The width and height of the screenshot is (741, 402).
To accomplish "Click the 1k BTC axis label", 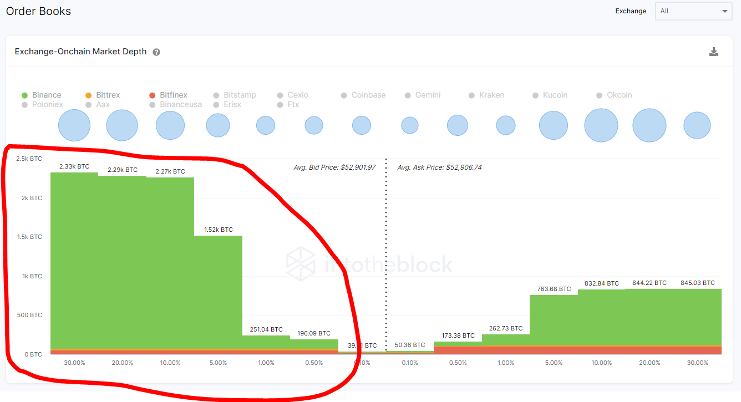I will click(x=32, y=276).
